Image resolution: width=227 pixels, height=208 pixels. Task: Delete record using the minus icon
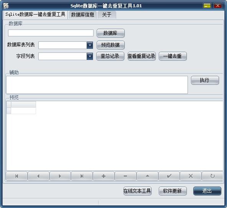click(x=125, y=176)
